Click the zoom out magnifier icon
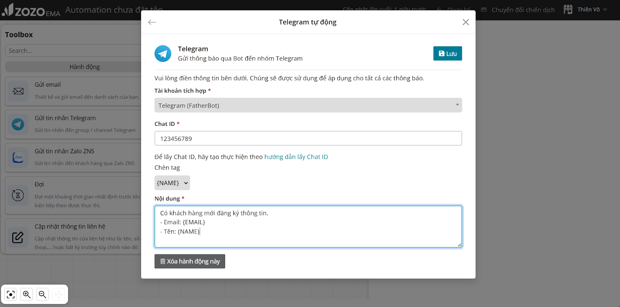The width and height of the screenshot is (620, 307). [x=43, y=295]
